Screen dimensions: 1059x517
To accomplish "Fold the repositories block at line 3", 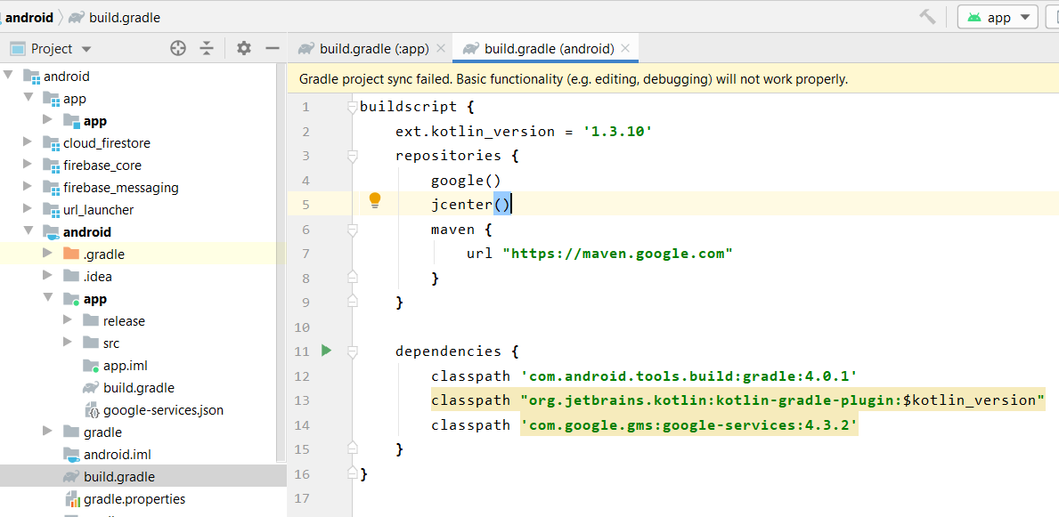I will pos(351,155).
